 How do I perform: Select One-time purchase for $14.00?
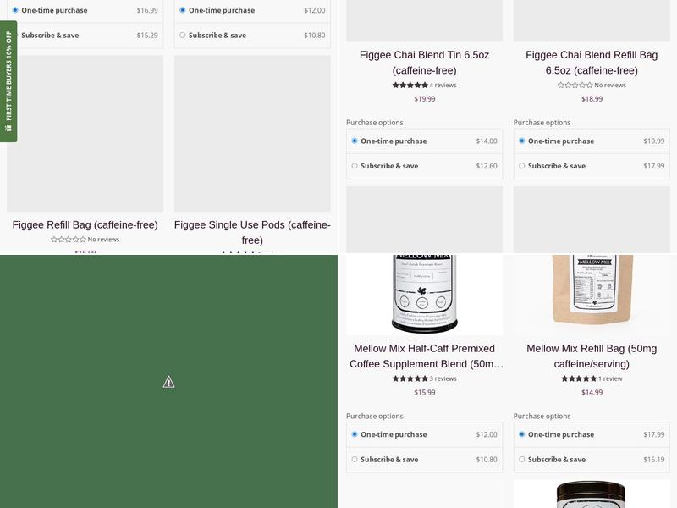pos(355,141)
